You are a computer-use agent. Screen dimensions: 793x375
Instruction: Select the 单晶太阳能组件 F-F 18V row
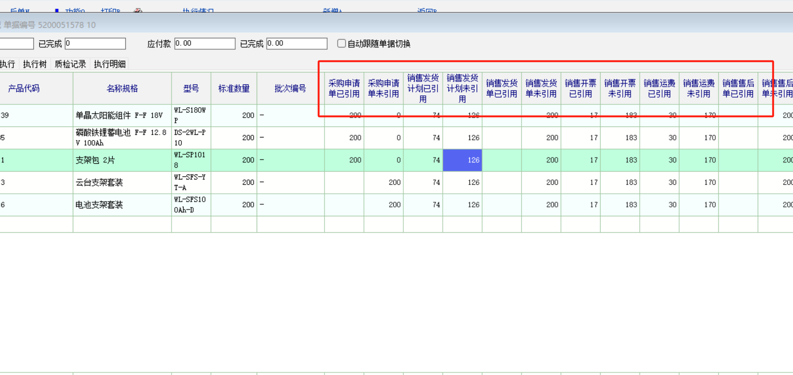119,115
